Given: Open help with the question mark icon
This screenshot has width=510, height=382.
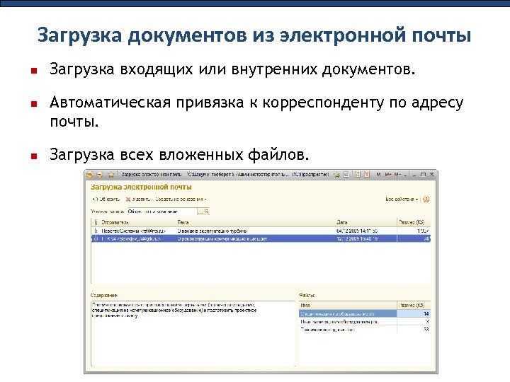Looking at the screenshot, I should (x=426, y=199).
